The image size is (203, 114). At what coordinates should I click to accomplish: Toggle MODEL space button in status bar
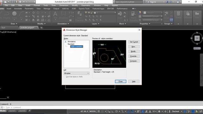(93, 111)
